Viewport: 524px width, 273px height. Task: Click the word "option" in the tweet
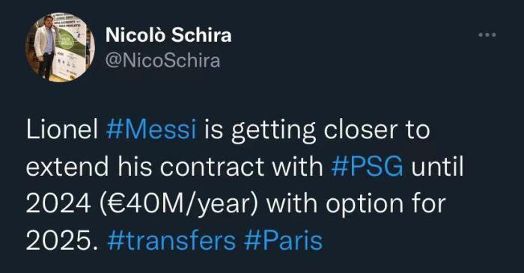click(x=365, y=205)
